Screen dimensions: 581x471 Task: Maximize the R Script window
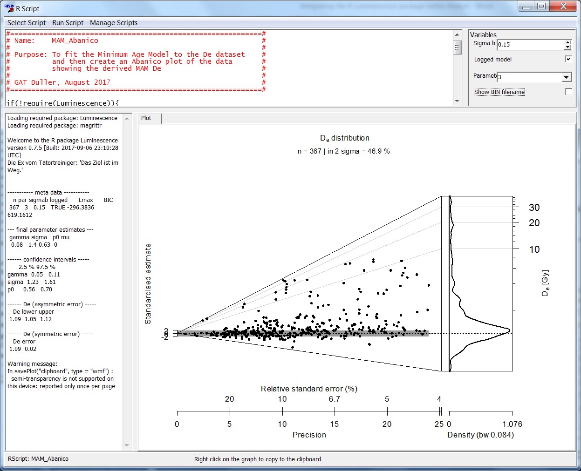click(x=541, y=7)
